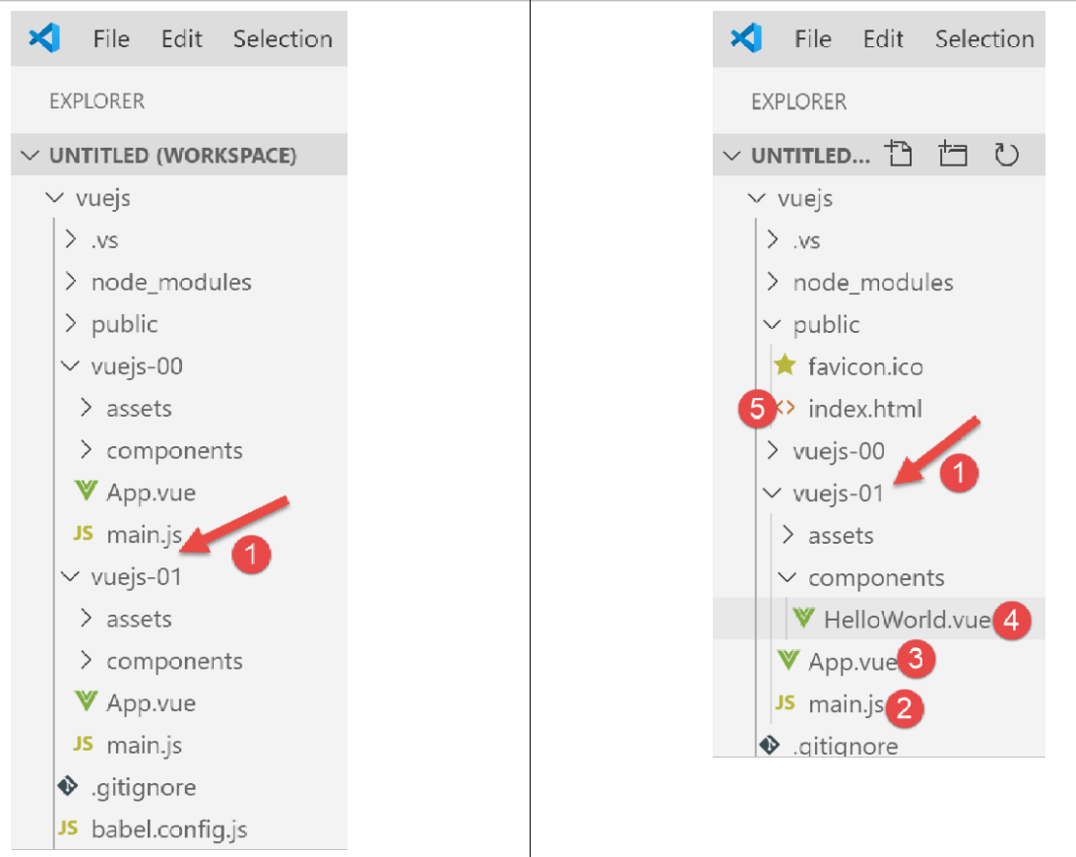Click the New File icon in explorer header

point(899,155)
